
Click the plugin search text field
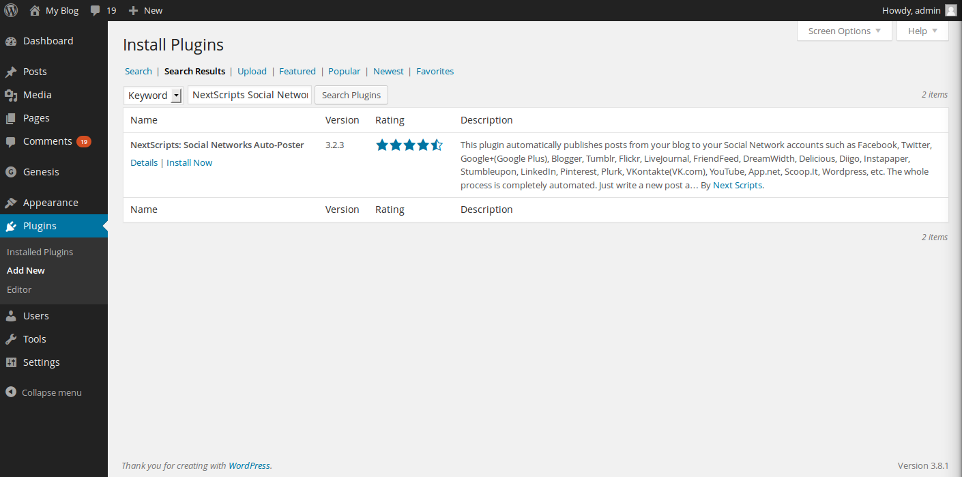[250, 95]
